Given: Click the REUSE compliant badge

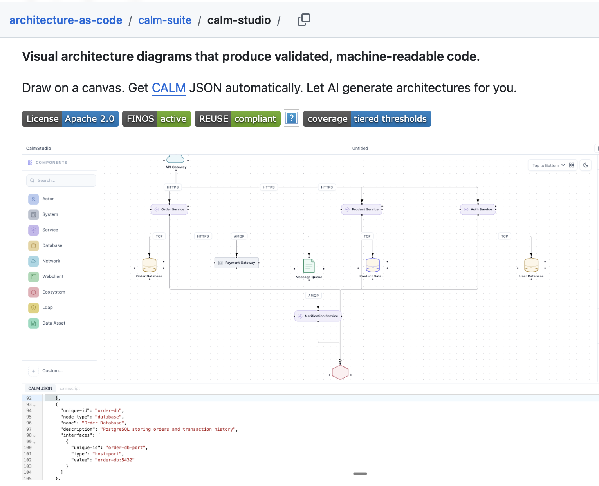Looking at the screenshot, I should pos(238,119).
